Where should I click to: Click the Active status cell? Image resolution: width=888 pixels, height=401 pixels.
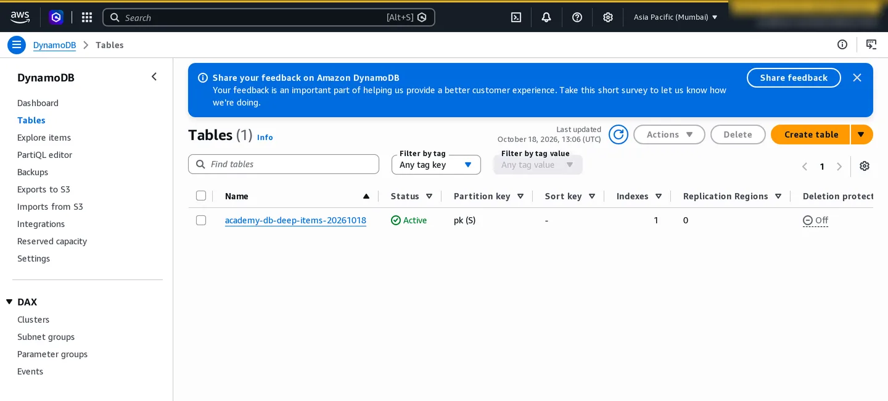click(x=409, y=220)
